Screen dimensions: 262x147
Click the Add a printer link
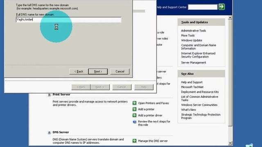[x=146, y=109]
